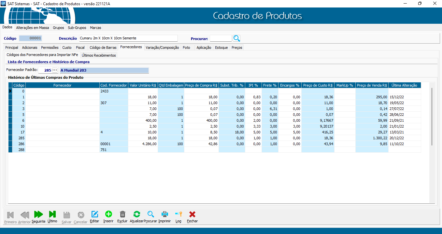Sort by the Fornecedor column header

pos(62,85)
